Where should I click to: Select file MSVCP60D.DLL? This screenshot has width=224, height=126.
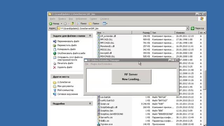tap(107, 56)
